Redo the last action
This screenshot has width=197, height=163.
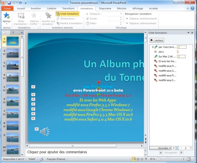tap(20, 3)
